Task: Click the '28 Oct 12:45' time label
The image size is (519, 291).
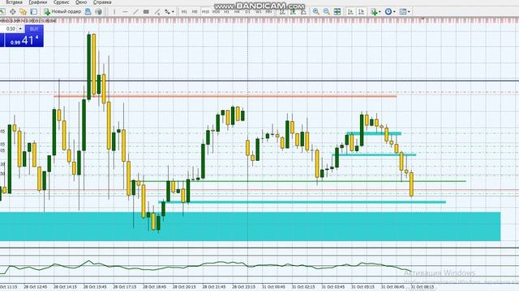Action: pyautogui.click(x=35, y=287)
